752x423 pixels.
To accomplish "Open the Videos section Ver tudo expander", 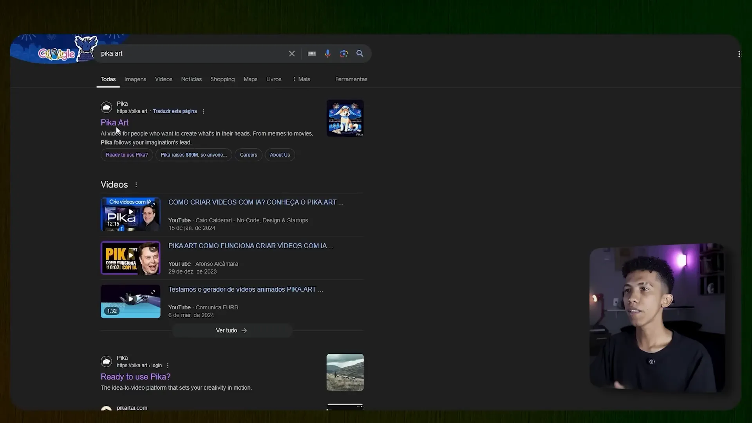I will click(231, 330).
